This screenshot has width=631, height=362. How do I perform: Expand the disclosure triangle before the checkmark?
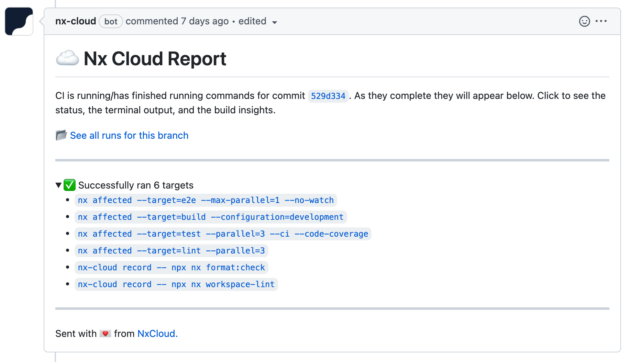58,185
